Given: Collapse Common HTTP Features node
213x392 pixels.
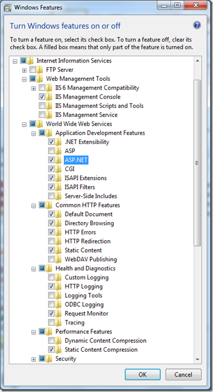Looking at the screenshot, I should 34,206.
